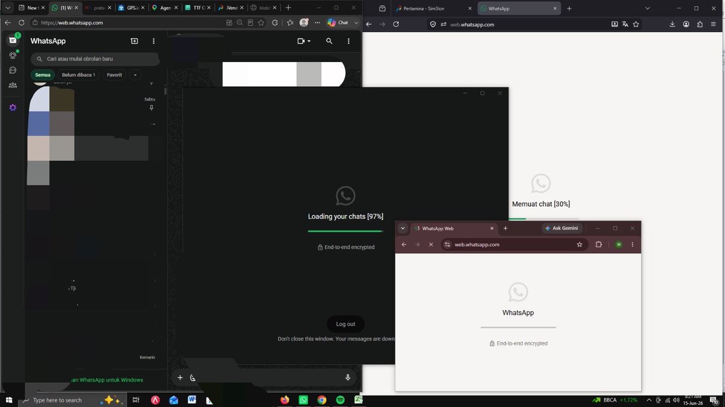Open three-dot menu in small Chrome window
Screen dimensions: 725x407
tap(633, 244)
